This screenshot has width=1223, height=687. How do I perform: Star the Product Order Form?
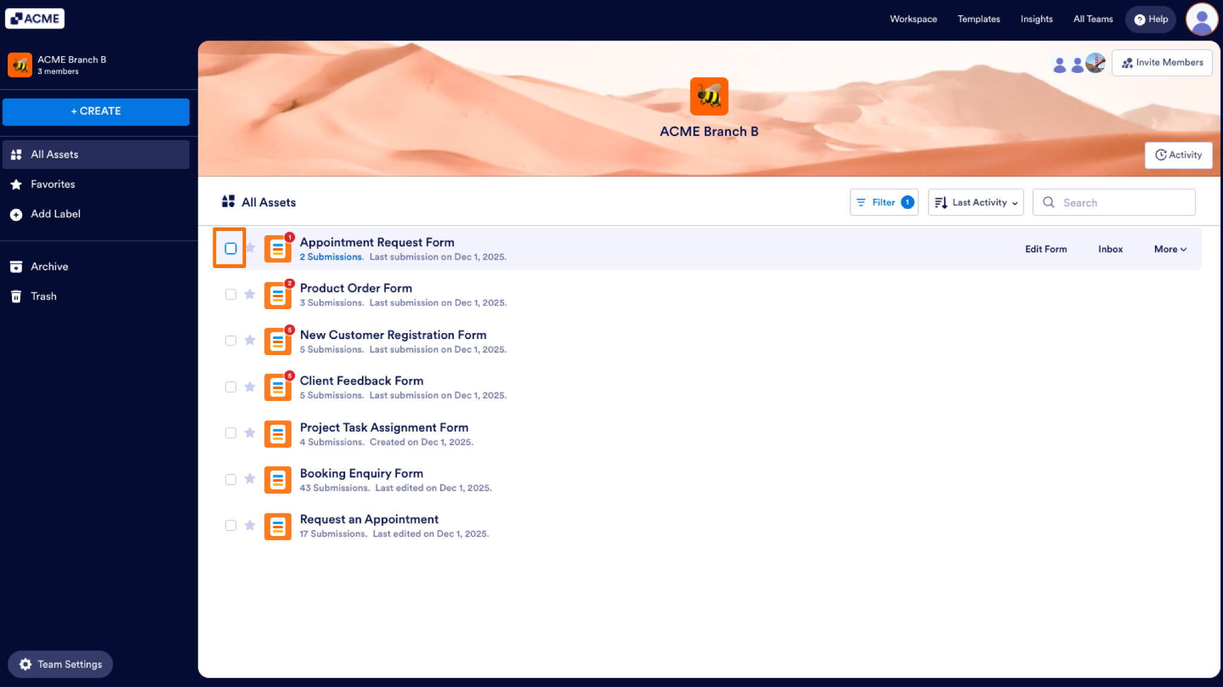click(x=250, y=294)
